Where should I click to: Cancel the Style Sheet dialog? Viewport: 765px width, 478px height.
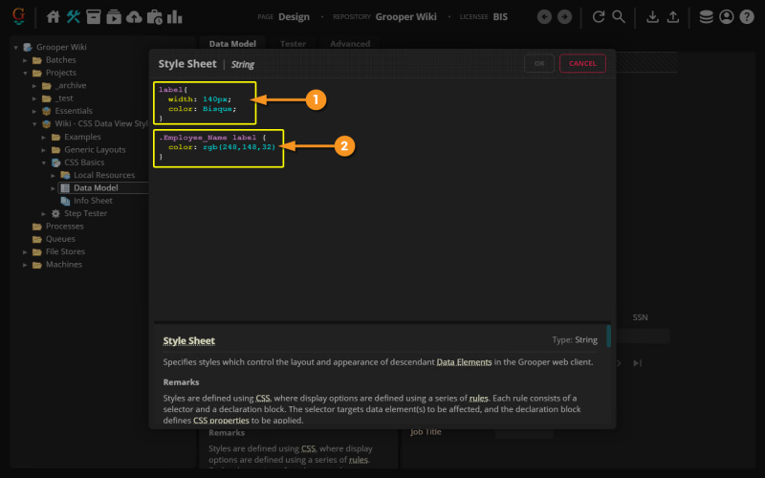[582, 63]
